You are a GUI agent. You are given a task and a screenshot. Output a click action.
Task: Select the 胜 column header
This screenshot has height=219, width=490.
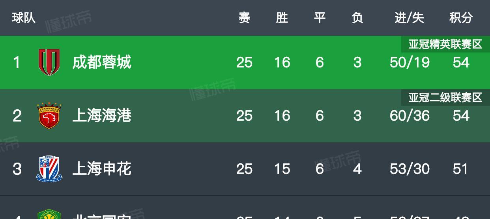[x=282, y=18]
